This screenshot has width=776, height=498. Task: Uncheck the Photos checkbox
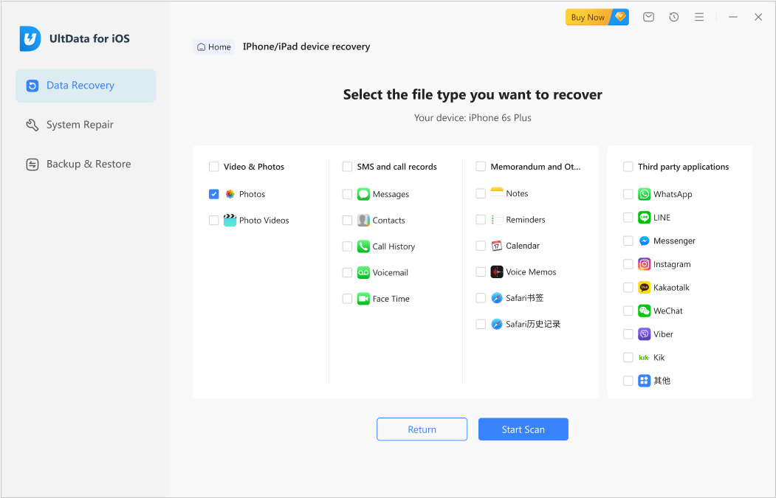point(214,194)
